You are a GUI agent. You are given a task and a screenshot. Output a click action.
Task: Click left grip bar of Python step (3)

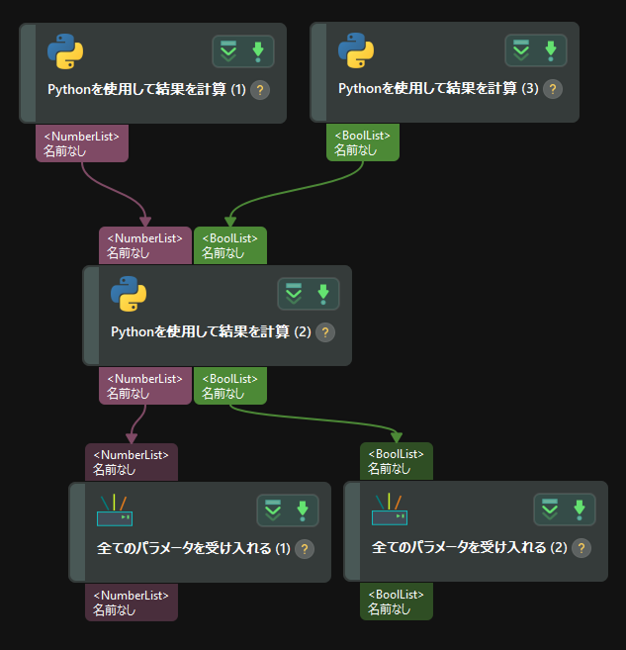319,72
